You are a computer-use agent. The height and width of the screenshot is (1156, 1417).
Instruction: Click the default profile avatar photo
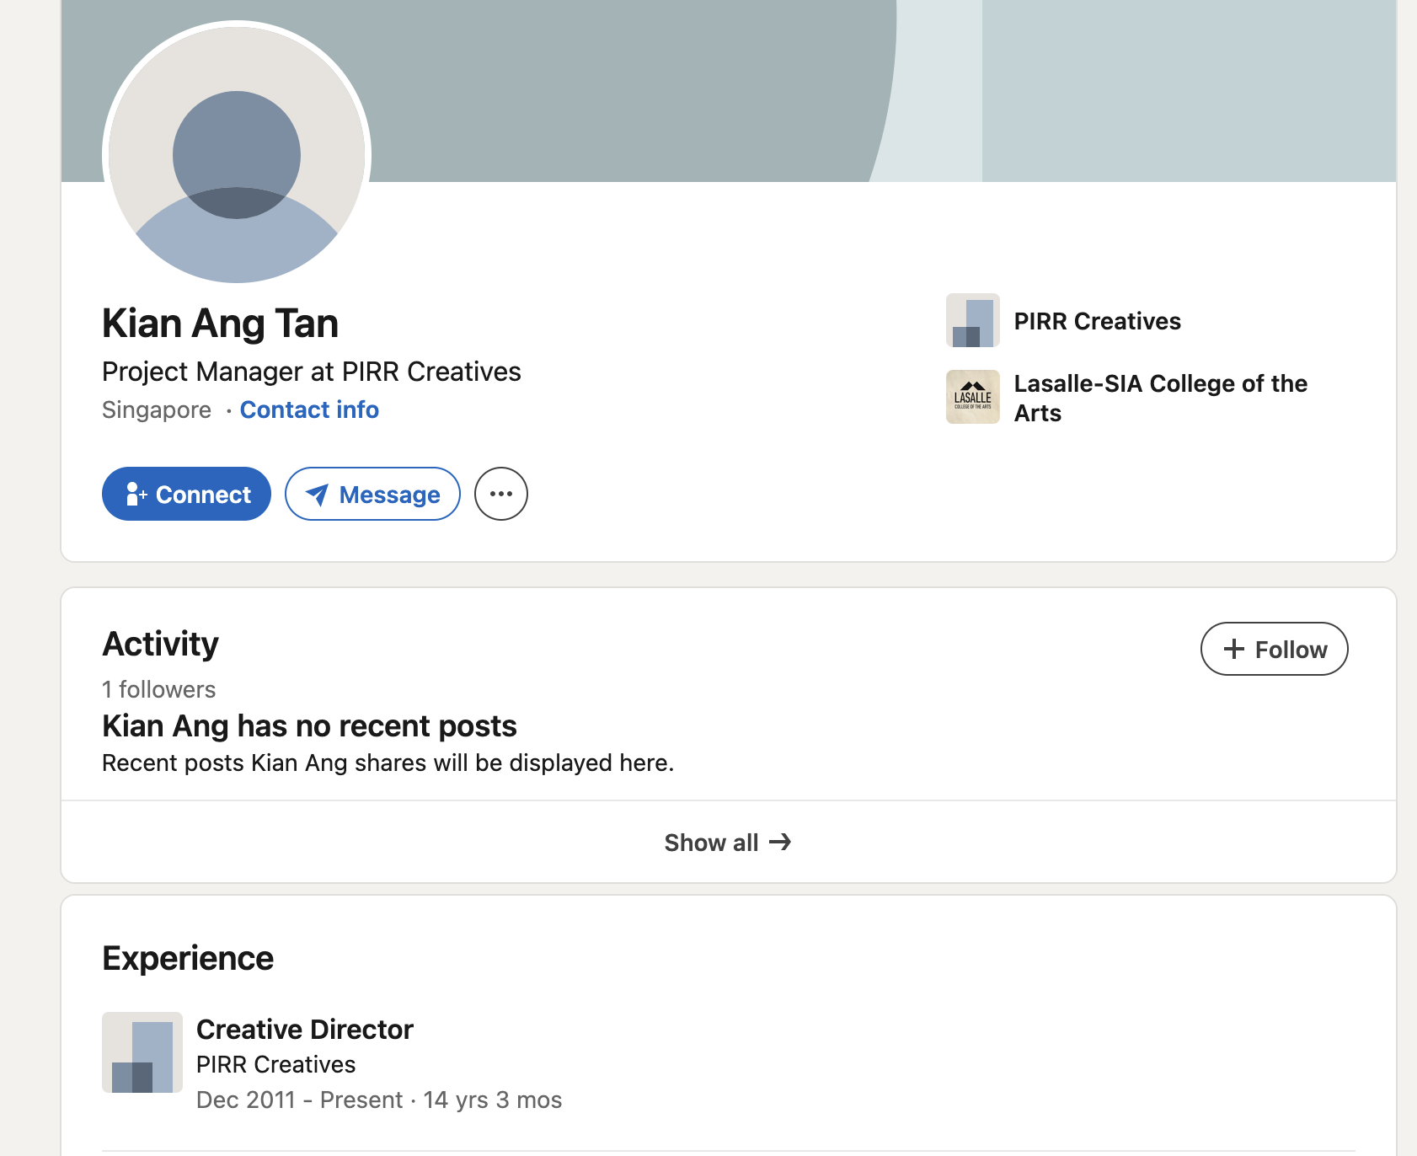pos(237,155)
